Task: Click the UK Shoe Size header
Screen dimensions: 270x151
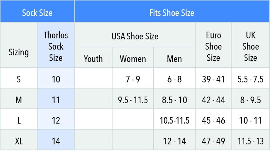Action: (251, 46)
